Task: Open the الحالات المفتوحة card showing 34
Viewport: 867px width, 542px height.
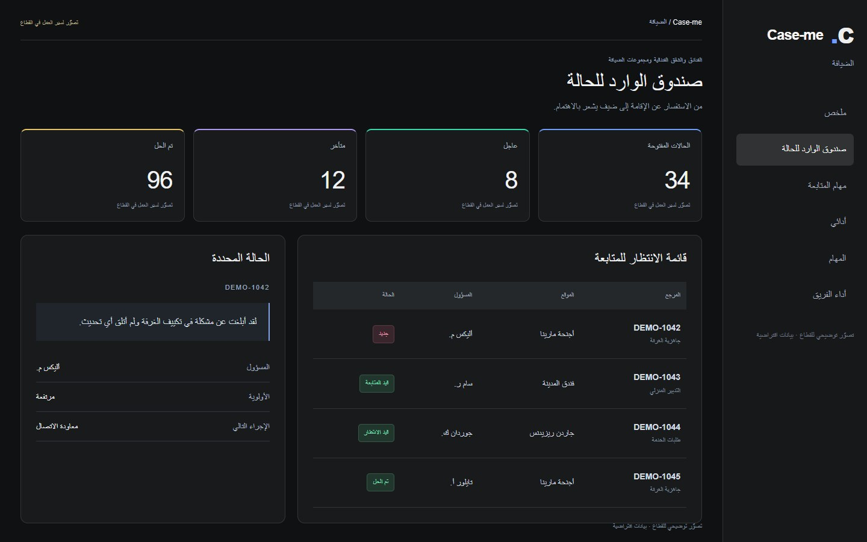Action: 620,175
